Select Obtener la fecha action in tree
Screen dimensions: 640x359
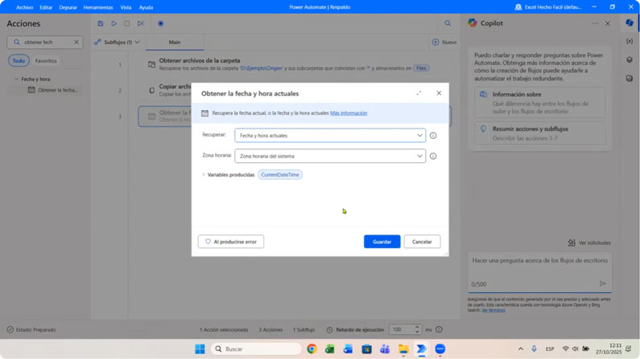click(x=53, y=90)
